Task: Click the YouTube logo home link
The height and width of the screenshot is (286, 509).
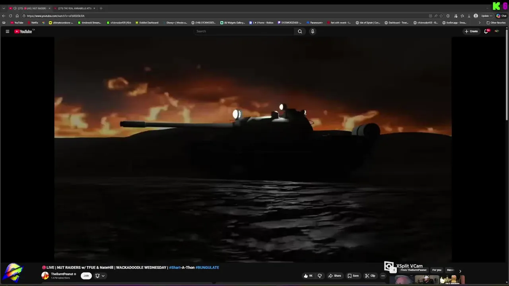Action: pos(23,31)
